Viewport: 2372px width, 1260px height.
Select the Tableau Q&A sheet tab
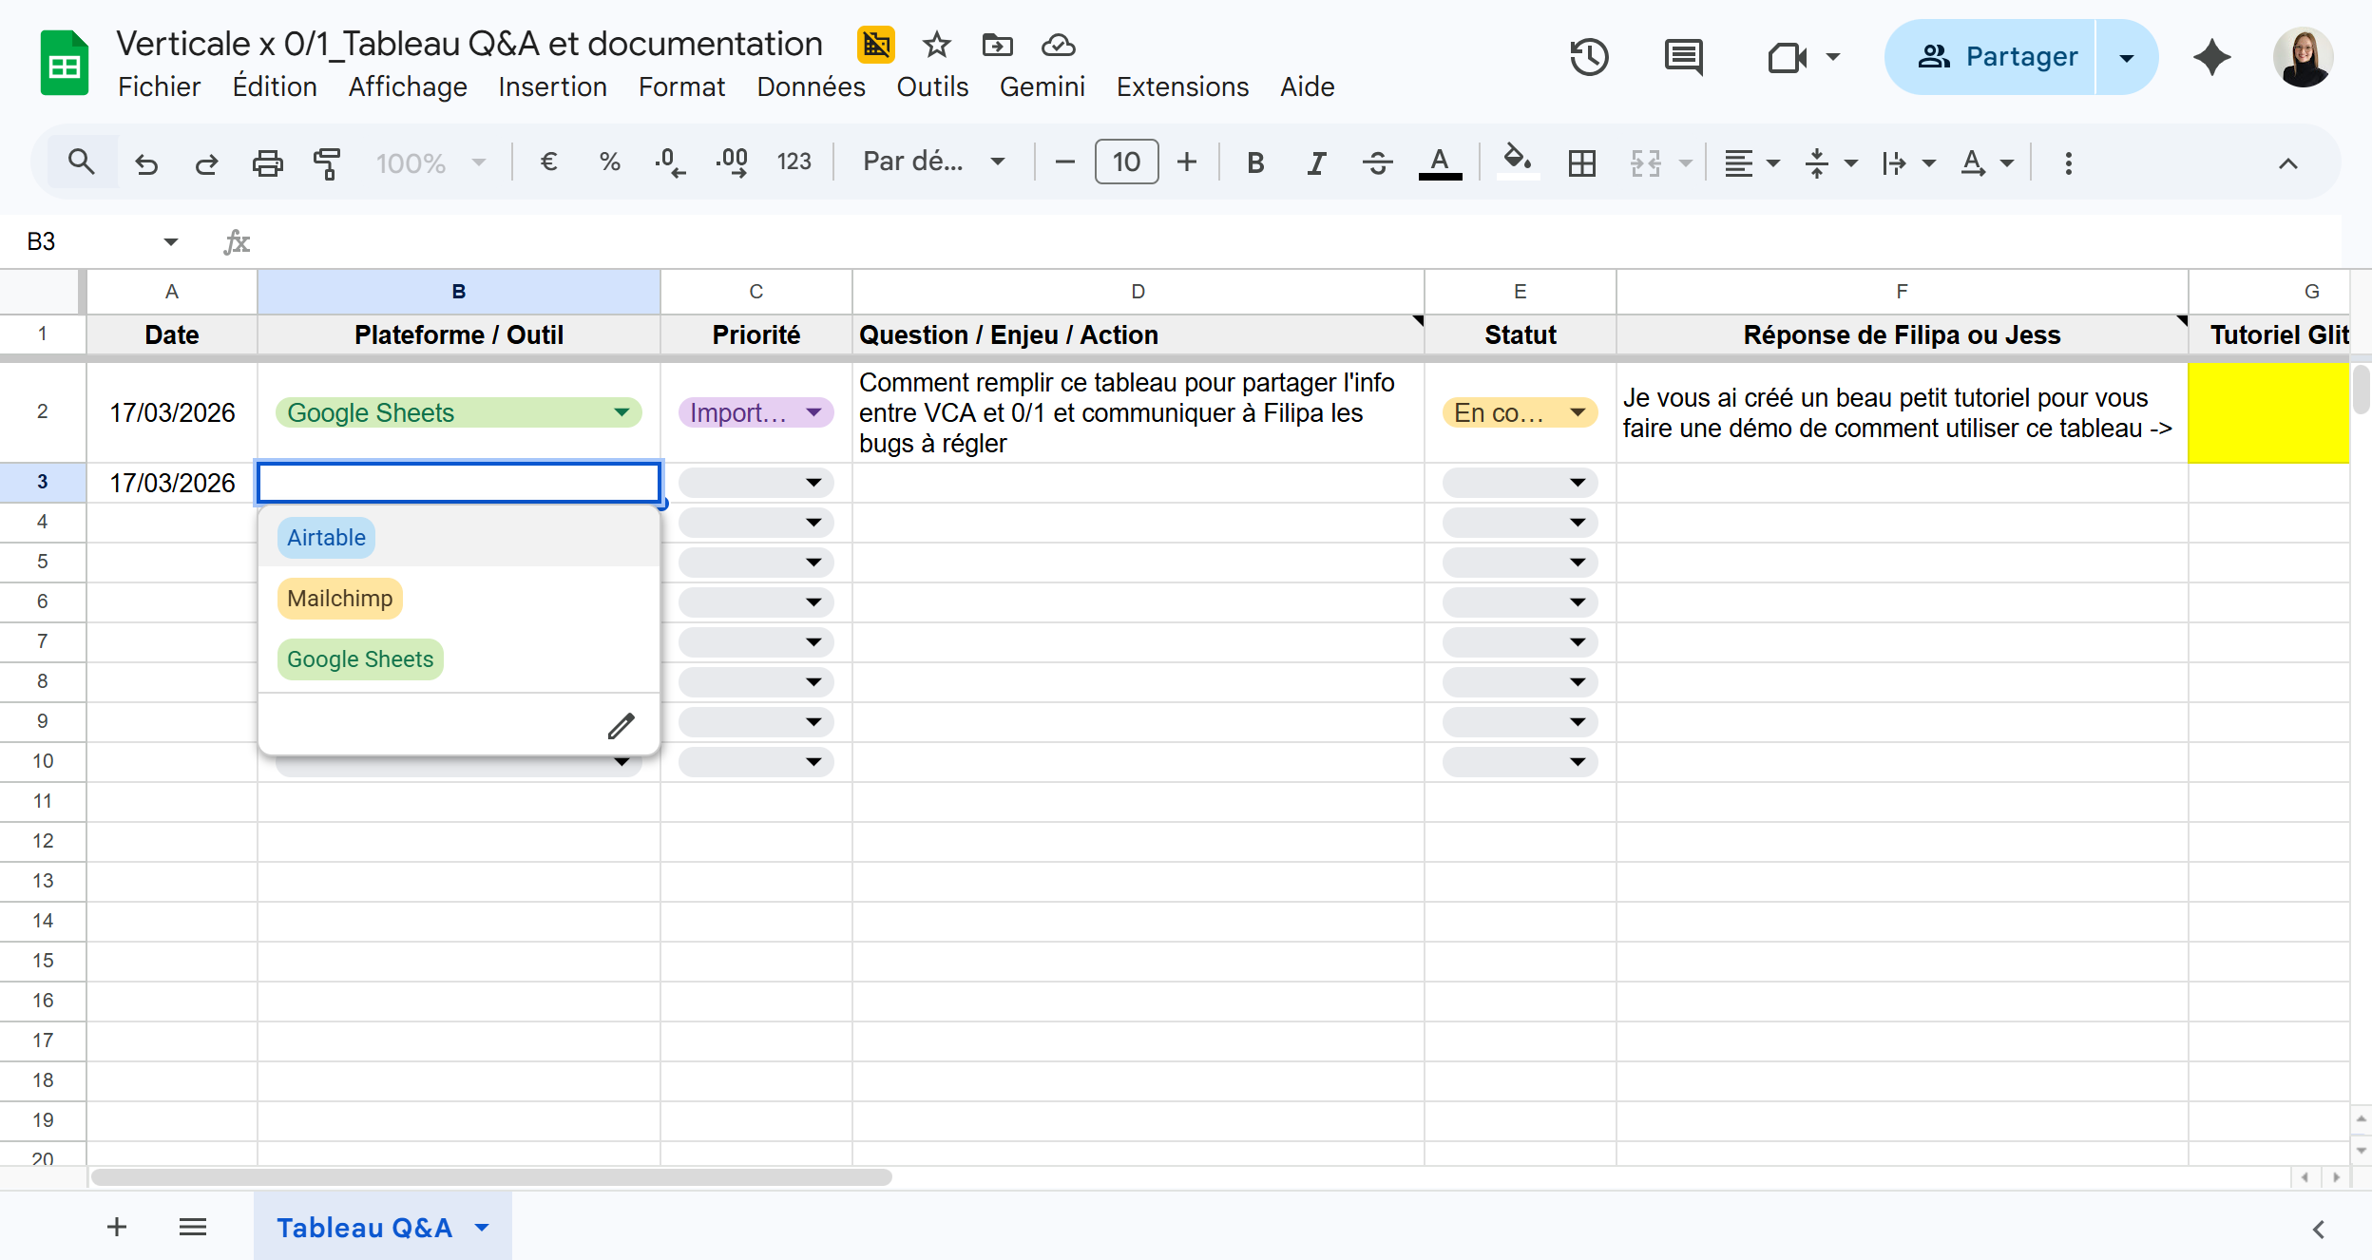tap(364, 1227)
